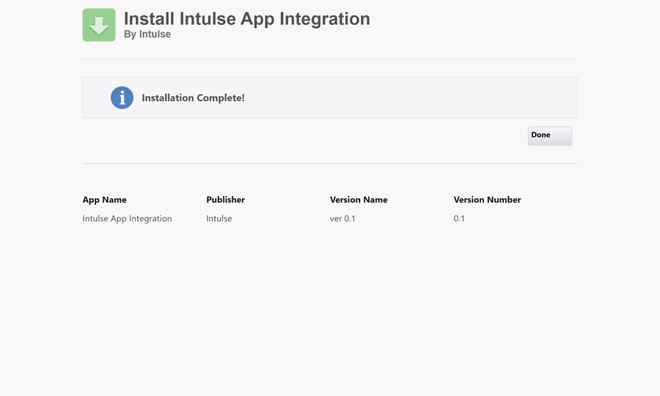Select the 'Installation Complete!' message text
Viewport: 660px width, 396px height.
pos(193,98)
